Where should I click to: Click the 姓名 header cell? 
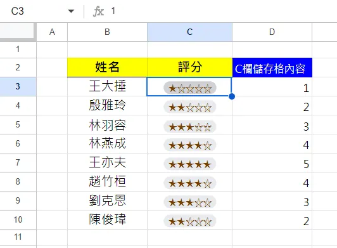coord(107,67)
